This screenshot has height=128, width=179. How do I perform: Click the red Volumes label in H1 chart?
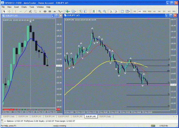coord(8,110)
